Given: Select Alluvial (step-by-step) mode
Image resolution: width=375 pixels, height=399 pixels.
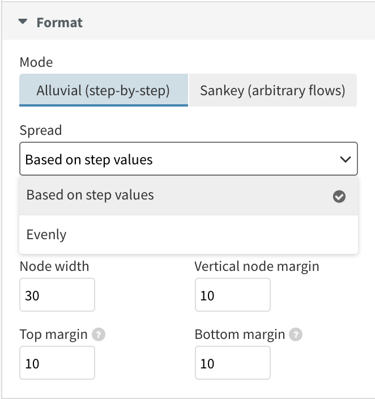Looking at the screenshot, I should pos(104,90).
